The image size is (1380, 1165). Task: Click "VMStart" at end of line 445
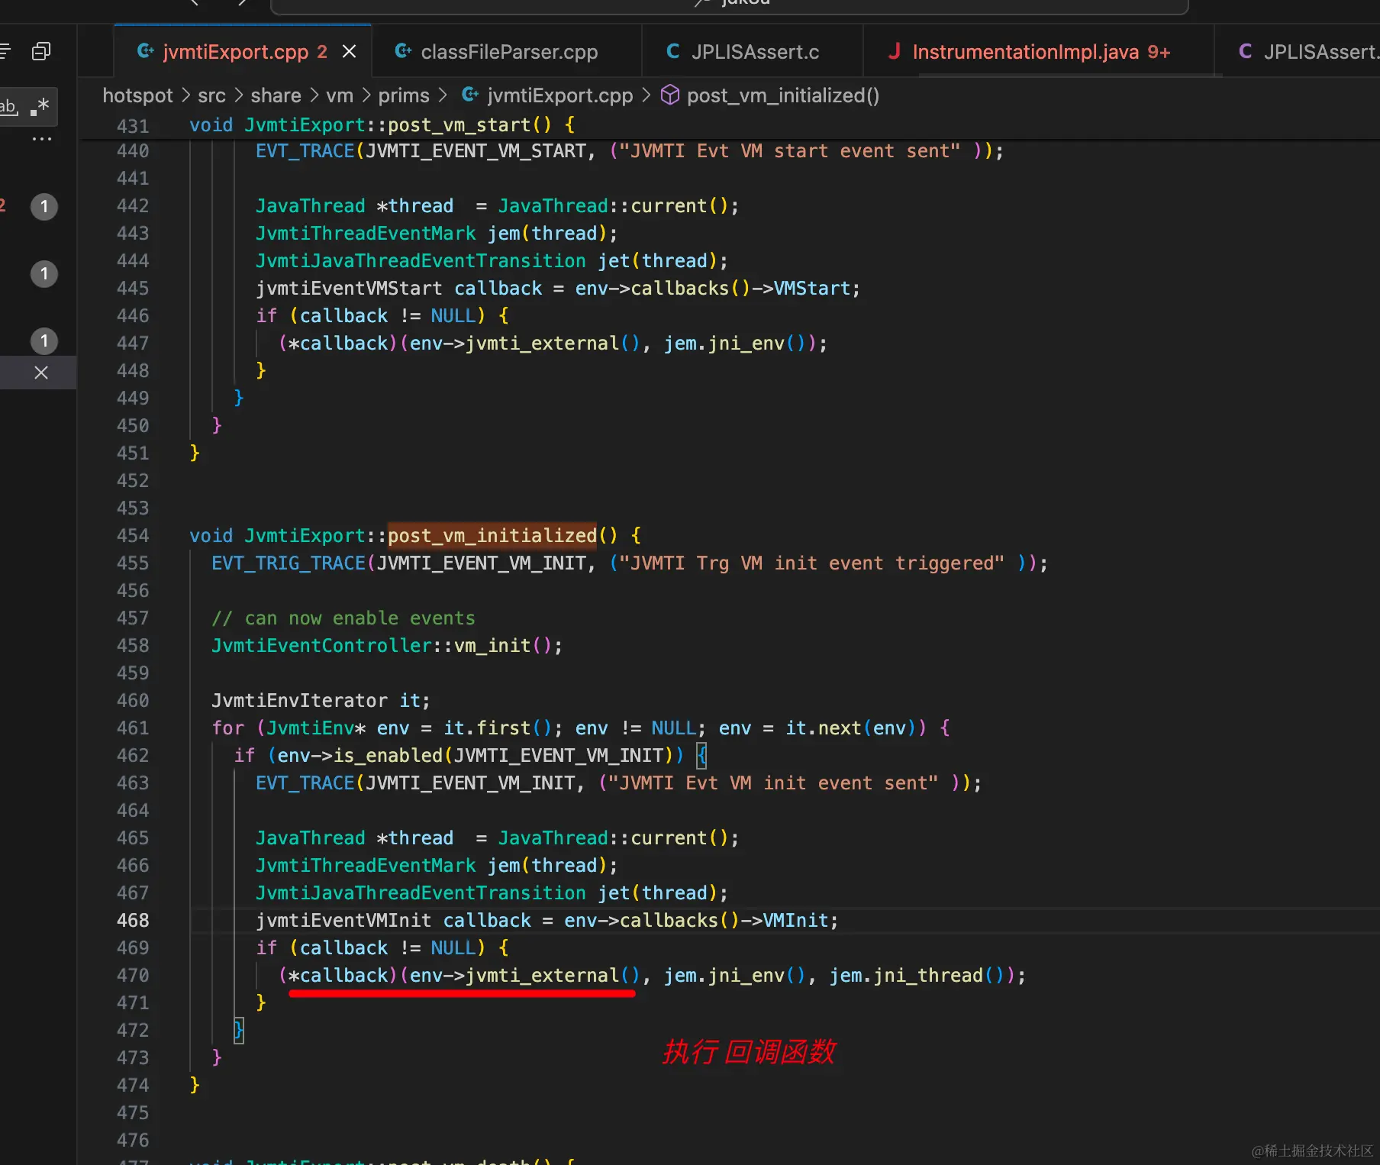coord(812,288)
